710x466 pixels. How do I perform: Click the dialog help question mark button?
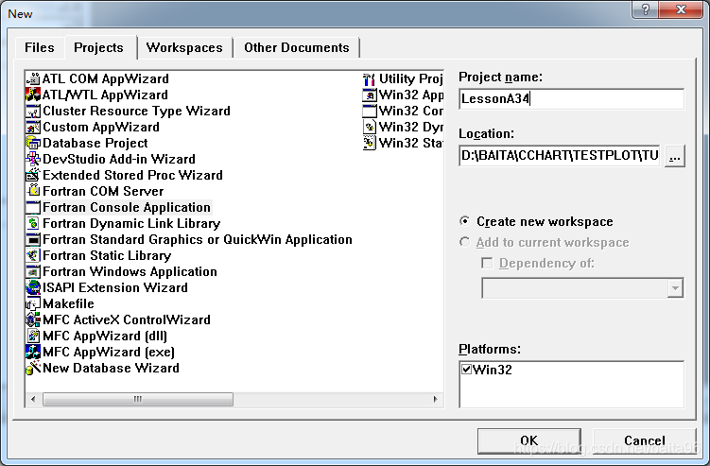point(646,9)
